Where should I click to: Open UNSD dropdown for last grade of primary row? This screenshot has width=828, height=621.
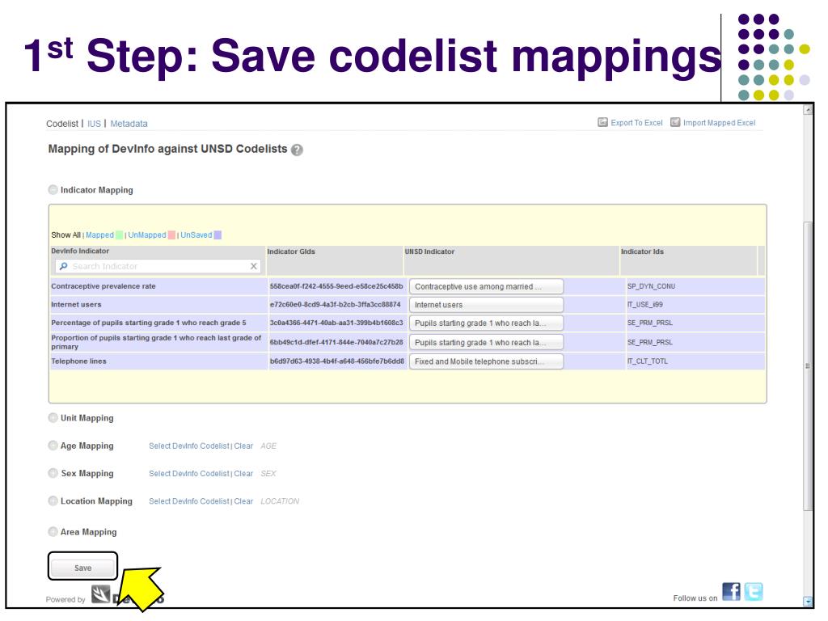486,342
